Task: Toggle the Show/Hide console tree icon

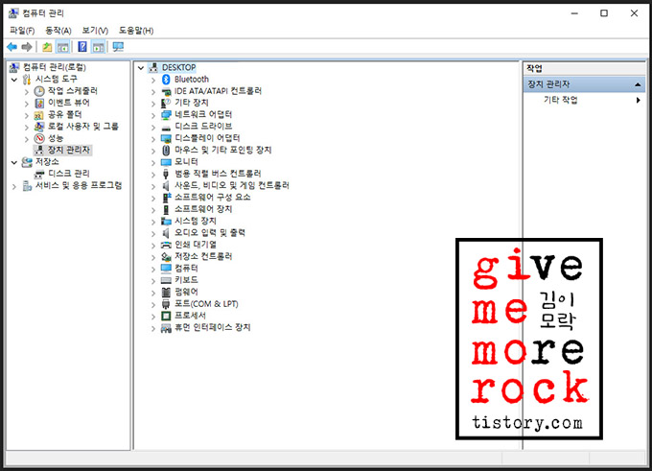Action: coord(62,47)
